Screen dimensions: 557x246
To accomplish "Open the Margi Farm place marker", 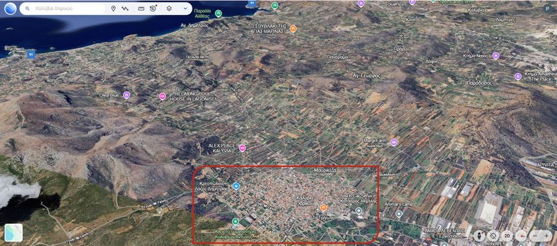I will (394, 143).
